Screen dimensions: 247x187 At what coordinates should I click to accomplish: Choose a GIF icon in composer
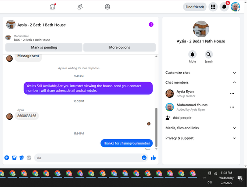[x=29, y=158]
